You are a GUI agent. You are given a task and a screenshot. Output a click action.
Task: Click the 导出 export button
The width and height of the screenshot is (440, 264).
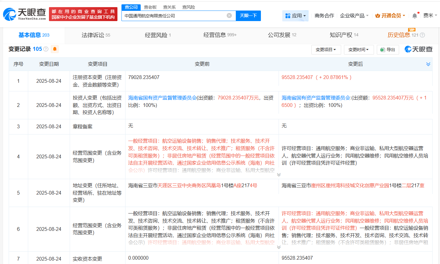388,50
